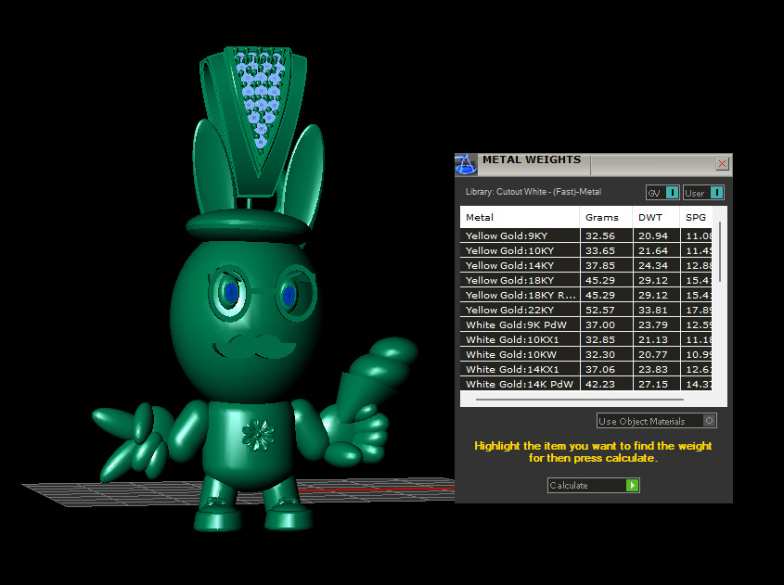Close the Metal Weights dialog
The height and width of the screenshot is (585, 784).
[722, 164]
